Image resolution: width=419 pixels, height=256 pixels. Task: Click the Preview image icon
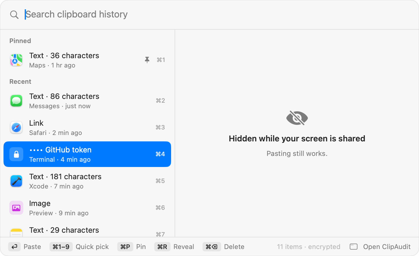click(16, 208)
